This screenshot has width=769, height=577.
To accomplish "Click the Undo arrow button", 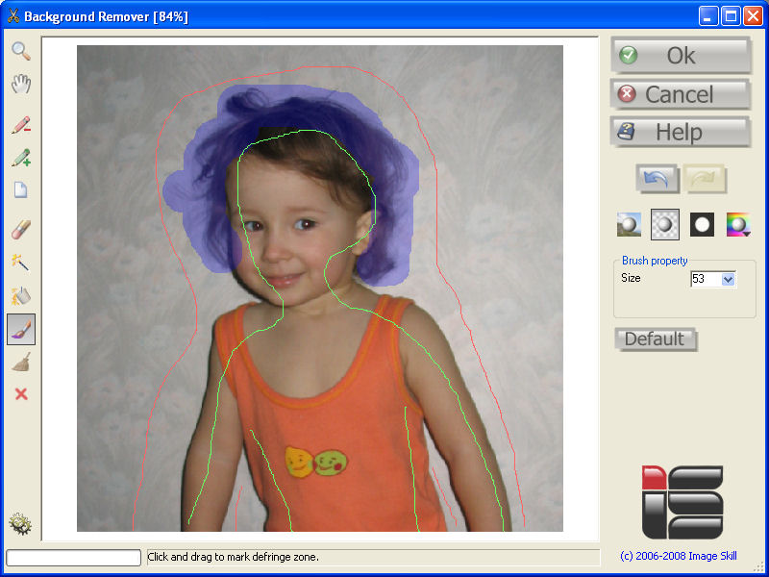I will pos(657,179).
